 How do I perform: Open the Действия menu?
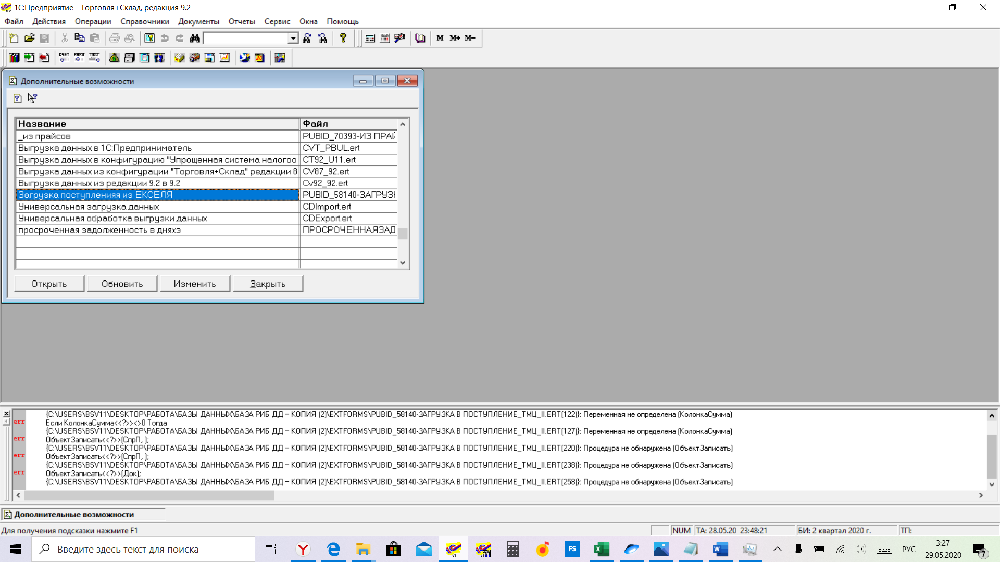(49, 21)
